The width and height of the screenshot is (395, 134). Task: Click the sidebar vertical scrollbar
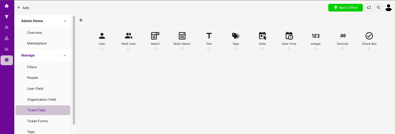tap(74, 70)
